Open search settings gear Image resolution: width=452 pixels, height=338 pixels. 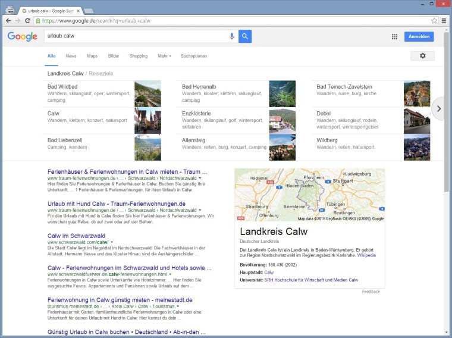tap(423, 56)
